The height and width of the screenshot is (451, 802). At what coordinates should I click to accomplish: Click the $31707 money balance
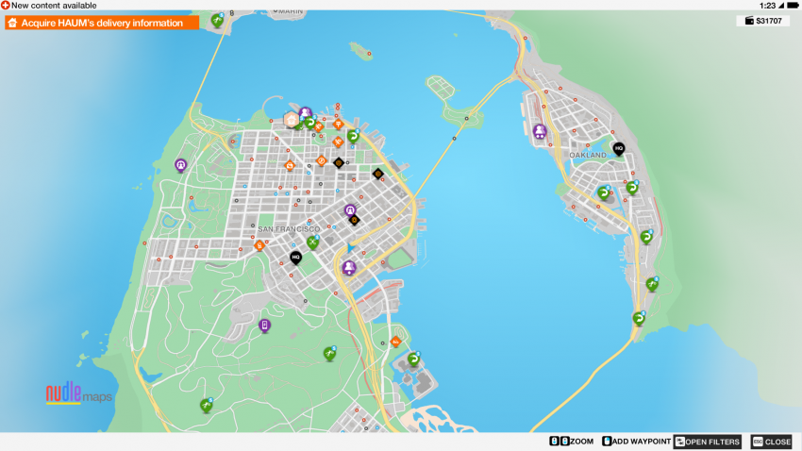click(769, 21)
